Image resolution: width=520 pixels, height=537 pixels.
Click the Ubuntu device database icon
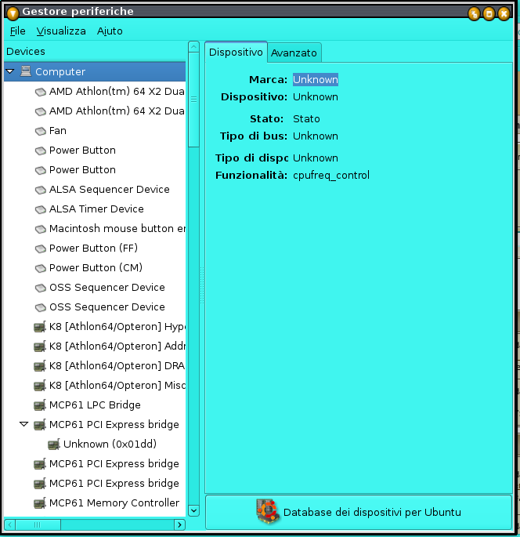[x=268, y=512]
